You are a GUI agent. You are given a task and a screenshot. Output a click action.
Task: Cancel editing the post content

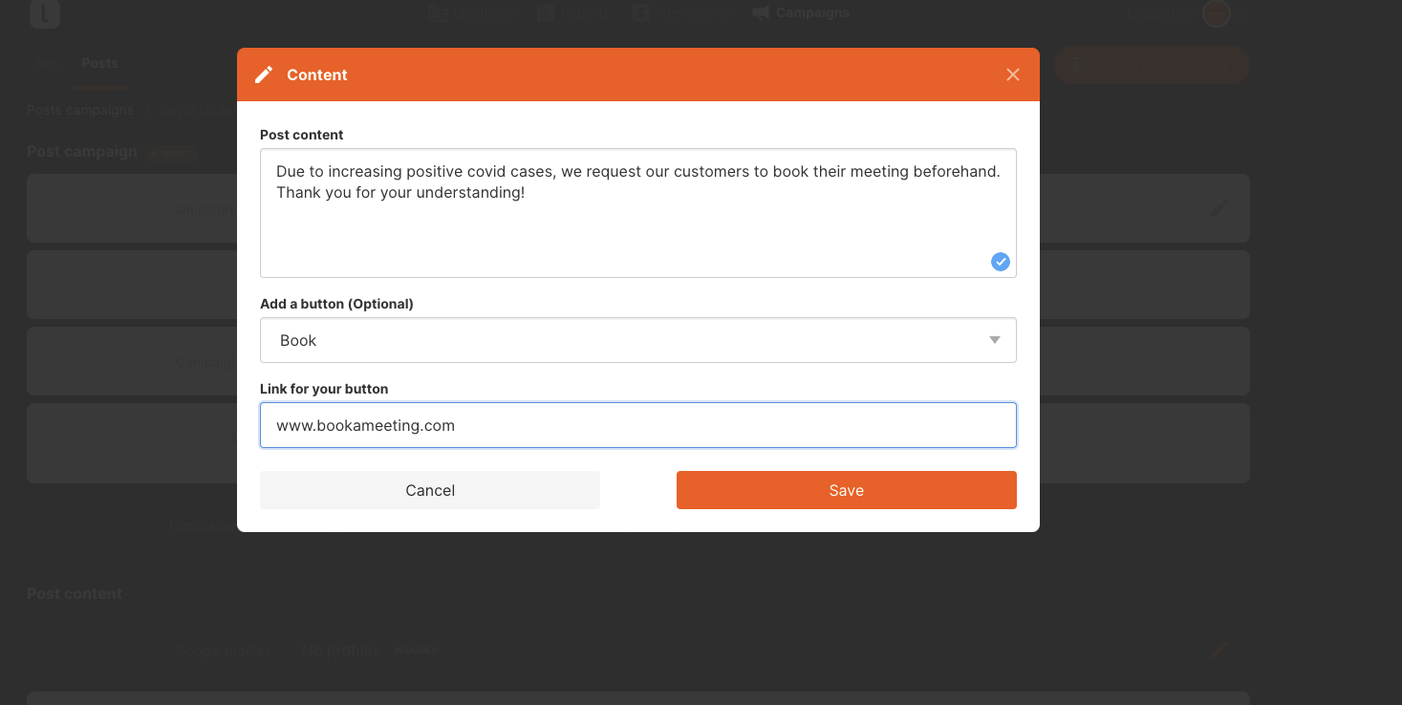(x=430, y=490)
